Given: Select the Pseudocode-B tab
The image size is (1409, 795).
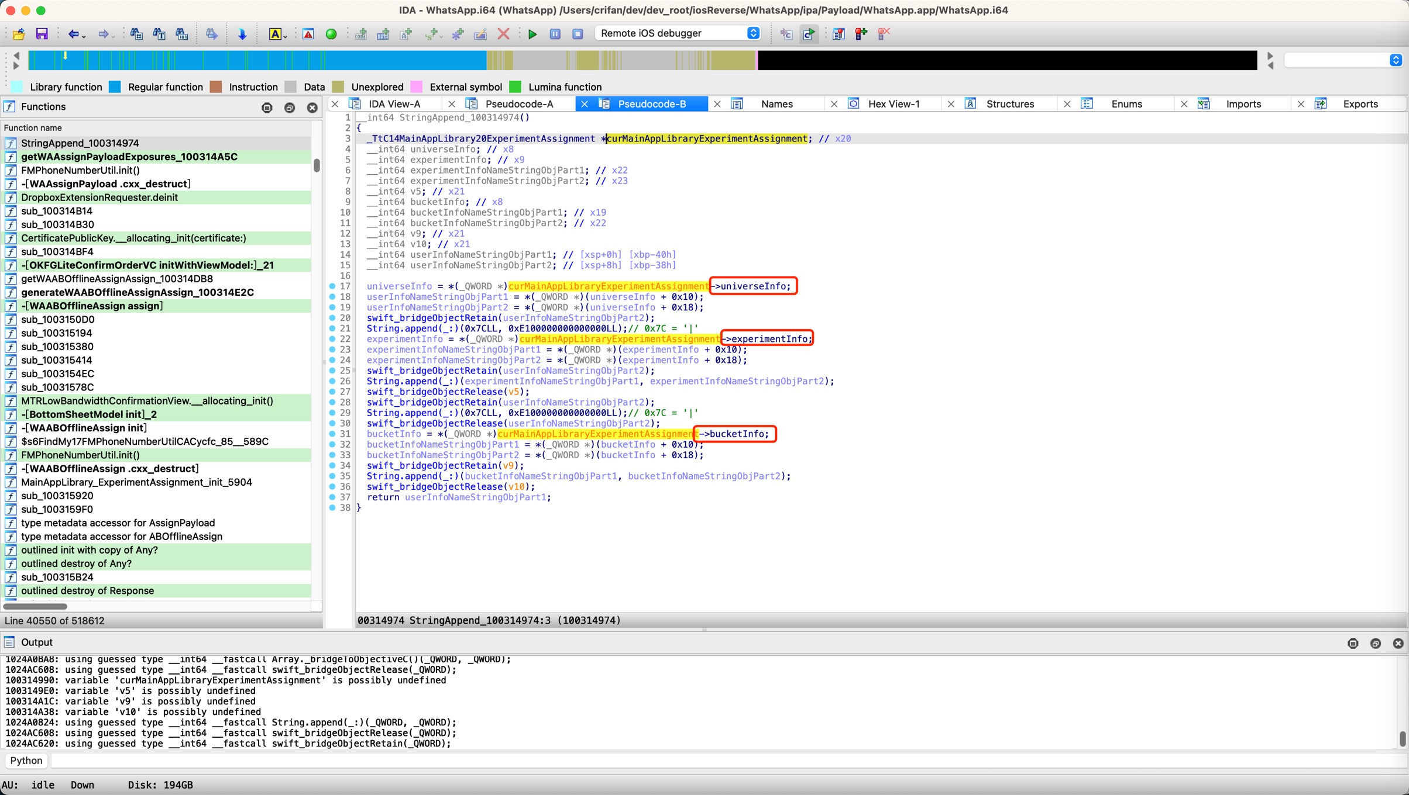Looking at the screenshot, I should pyautogui.click(x=651, y=105).
